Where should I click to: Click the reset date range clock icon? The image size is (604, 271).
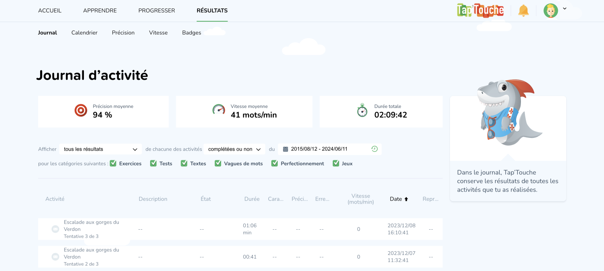374,149
